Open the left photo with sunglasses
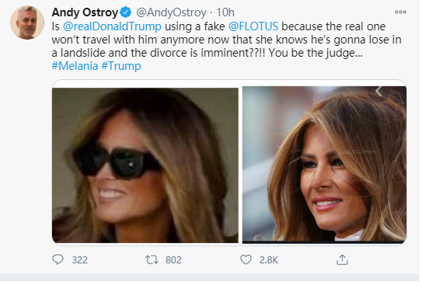 (x=145, y=165)
